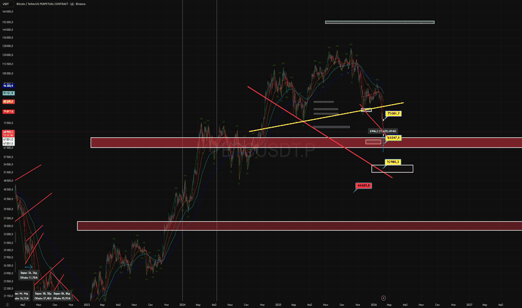The height and width of the screenshot is (308, 522).
Task: Select the red 44689,8 price note
Action: click(x=363, y=185)
